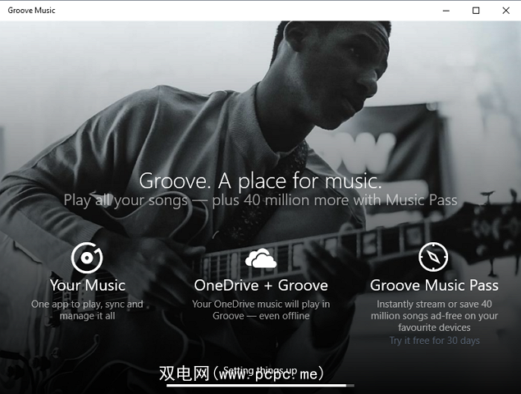Image resolution: width=521 pixels, height=394 pixels.
Task: Click Instantly stream or save 40 million description
Action: pyautogui.click(x=434, y=315)
